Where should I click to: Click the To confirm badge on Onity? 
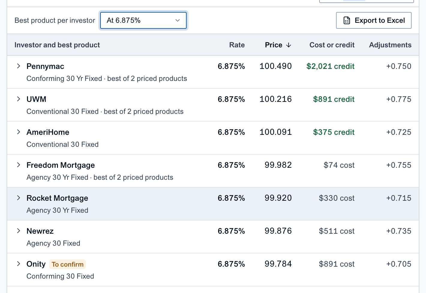[67, 264]
